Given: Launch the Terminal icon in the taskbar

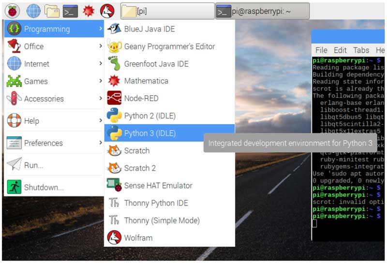Looking at the screenshot, I should click(70, 11).
